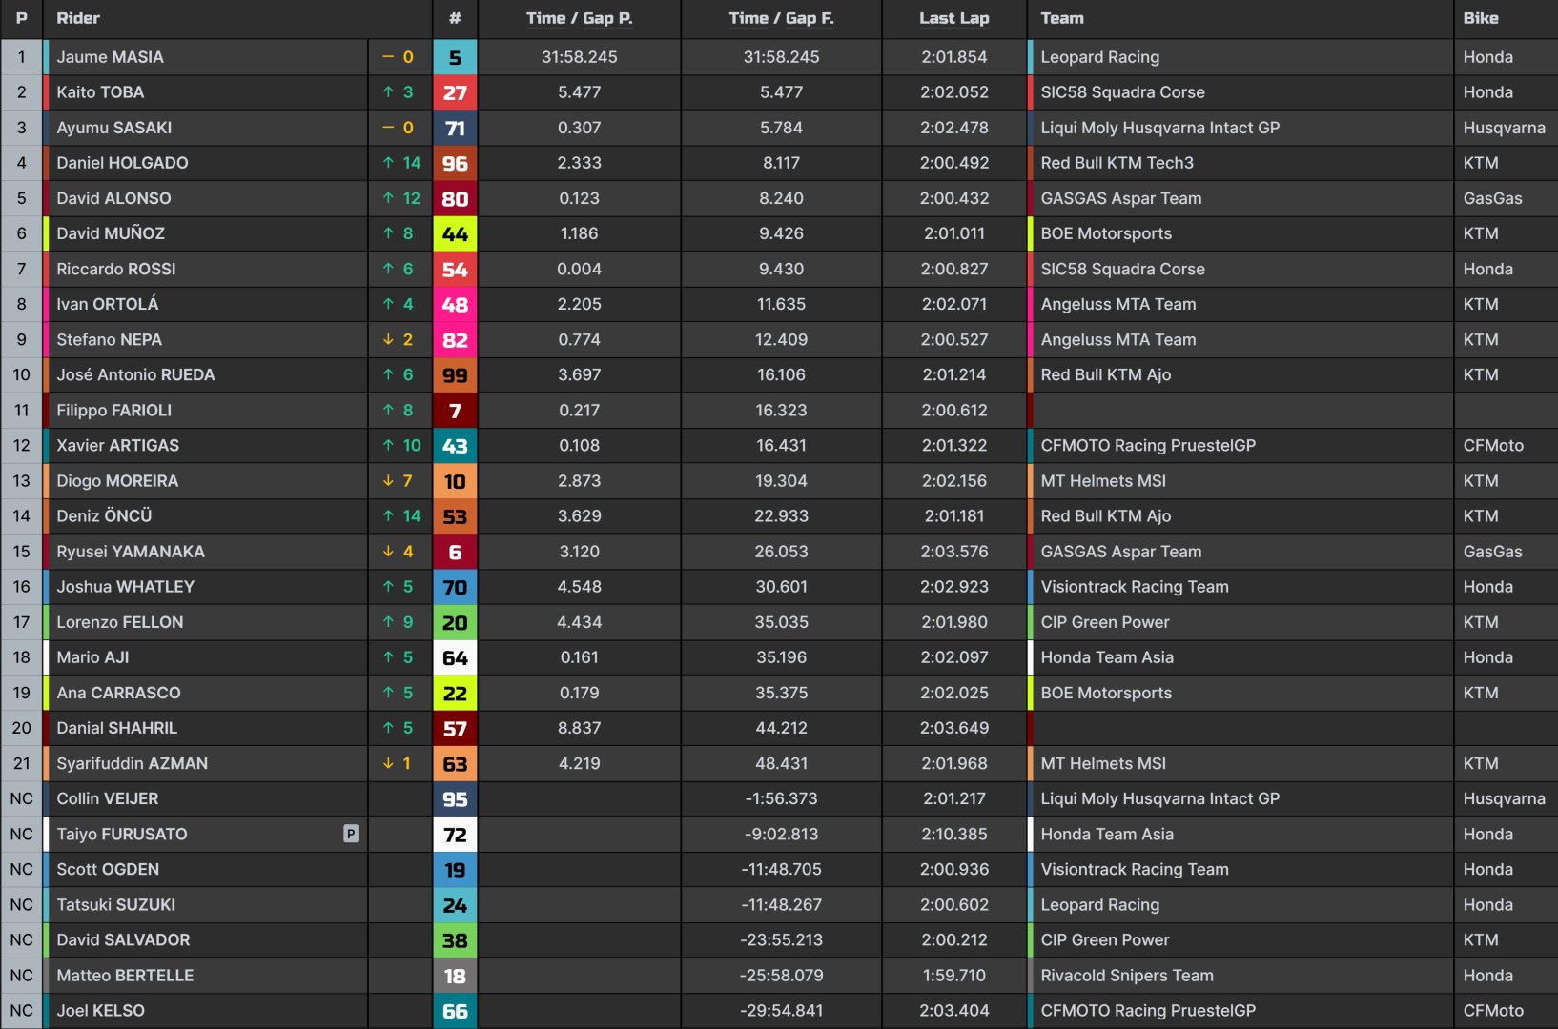Click number badge 64 for Mario Aji
This screenshot has width=1558, height=1029.
pos(455,657)
